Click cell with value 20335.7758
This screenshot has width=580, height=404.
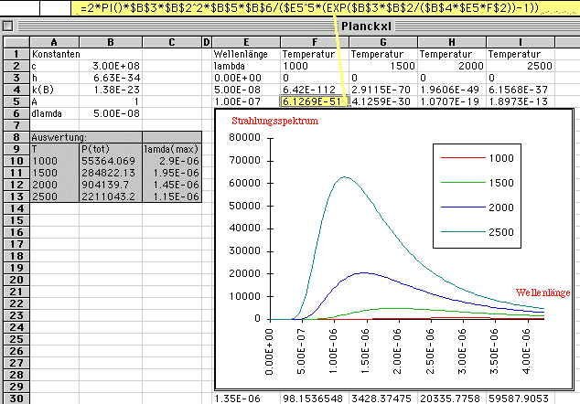452,399
